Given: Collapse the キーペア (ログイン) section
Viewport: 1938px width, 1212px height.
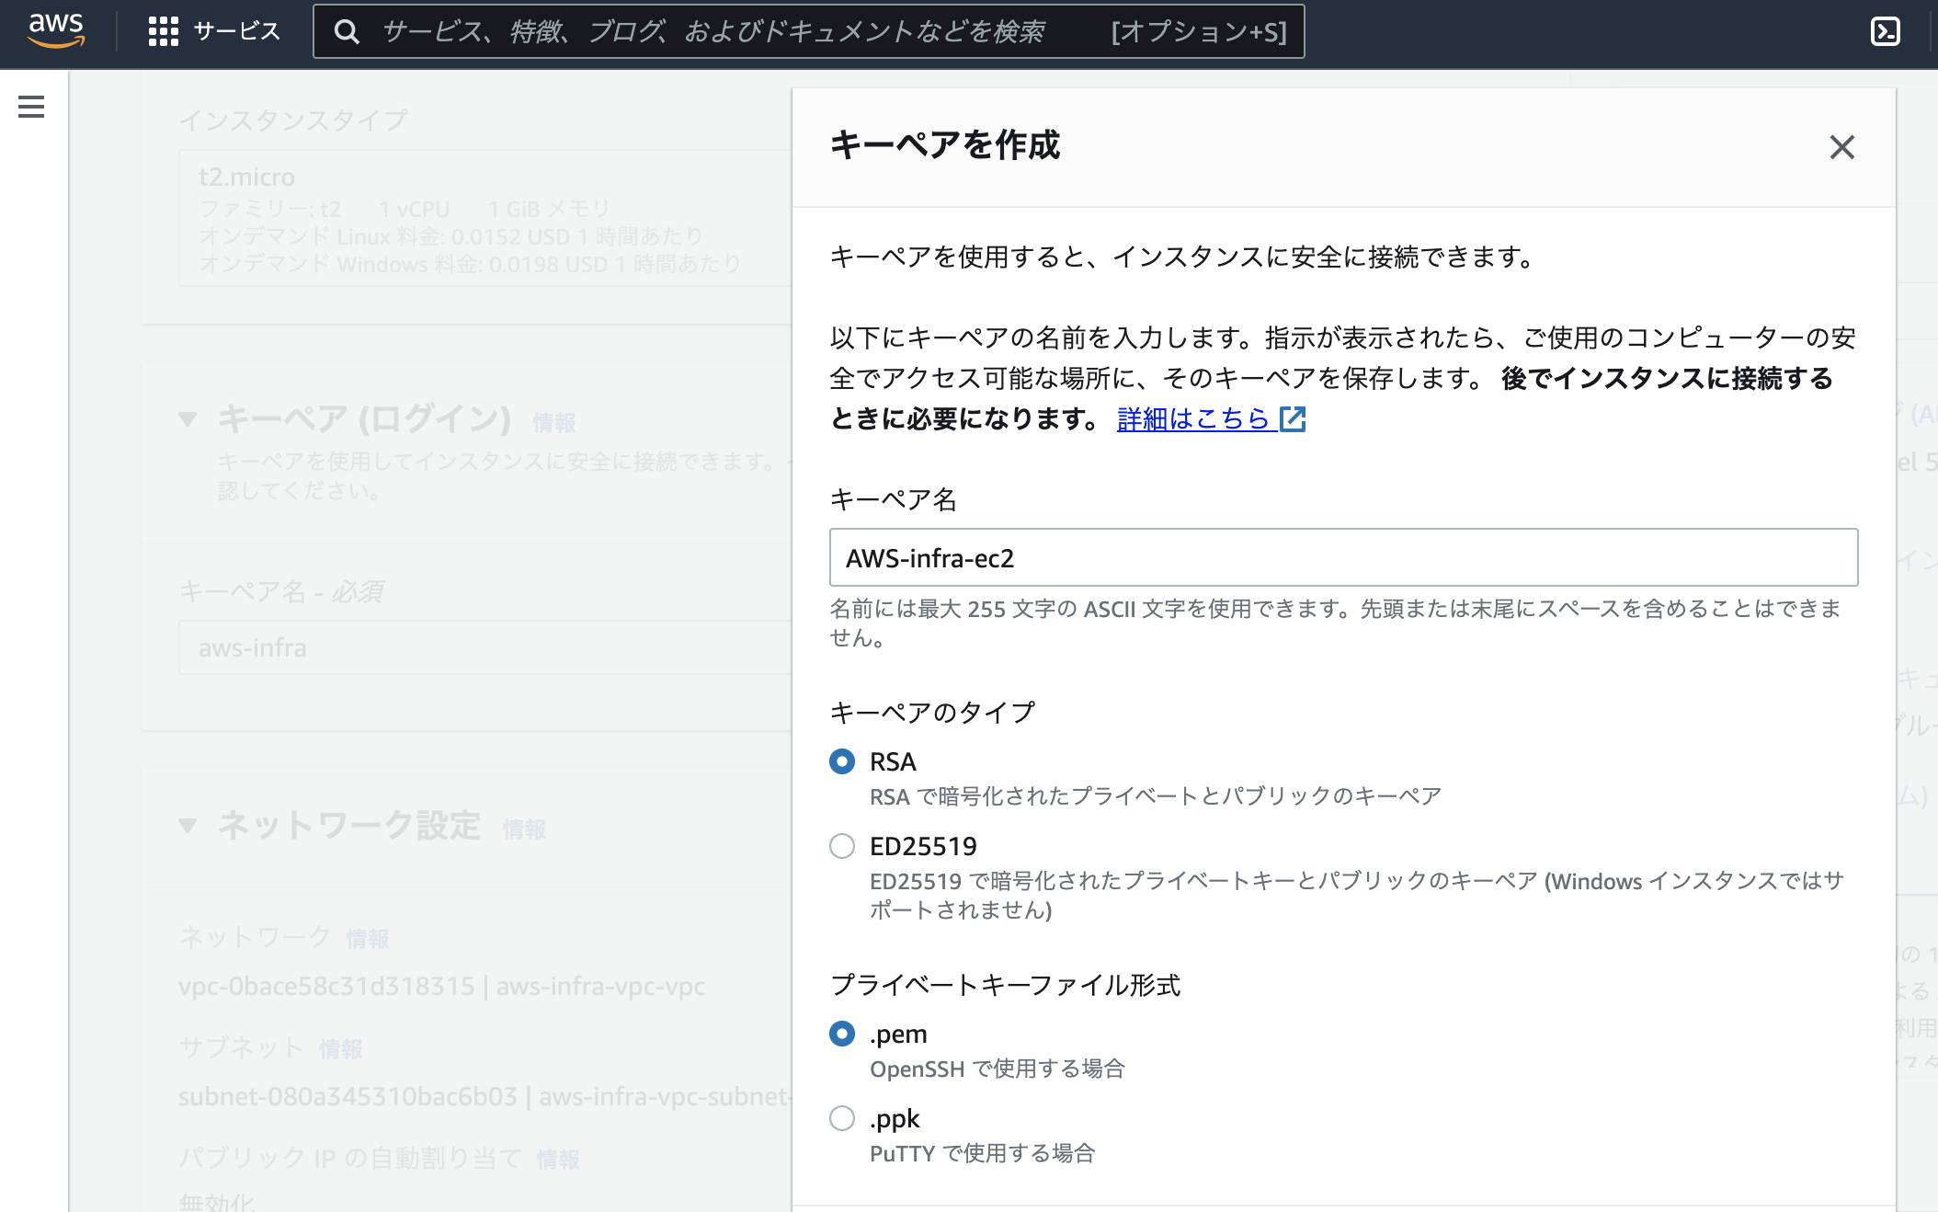Looking at the screenshot, I should 188,419.
